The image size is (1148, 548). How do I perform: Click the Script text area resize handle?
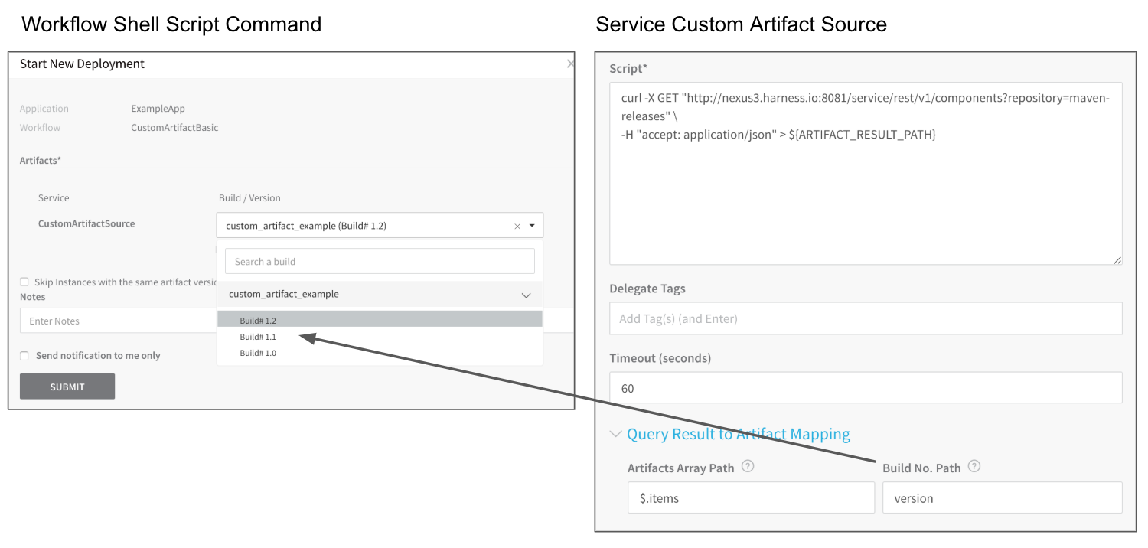[x=1117, y=260]
